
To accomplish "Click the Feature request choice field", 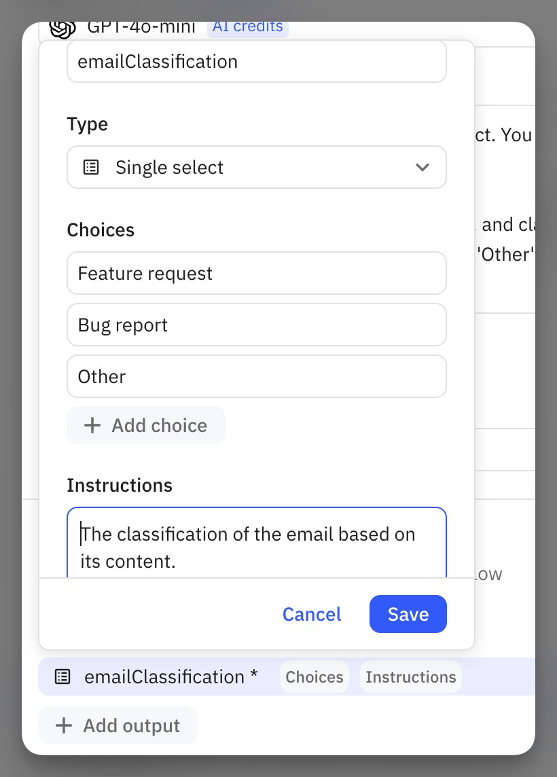I will click(x=257, y=273).
